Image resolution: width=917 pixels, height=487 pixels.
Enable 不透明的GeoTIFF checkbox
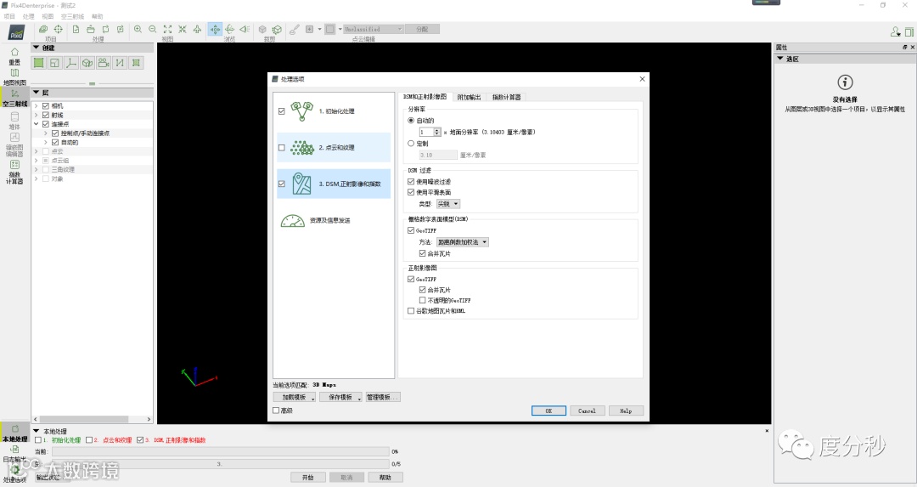422,300
